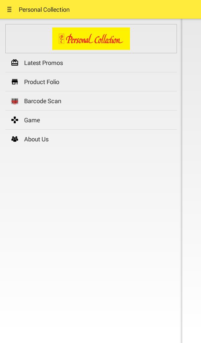
Task: Select the storefront icon beside Product Folio
Action: 15,82
